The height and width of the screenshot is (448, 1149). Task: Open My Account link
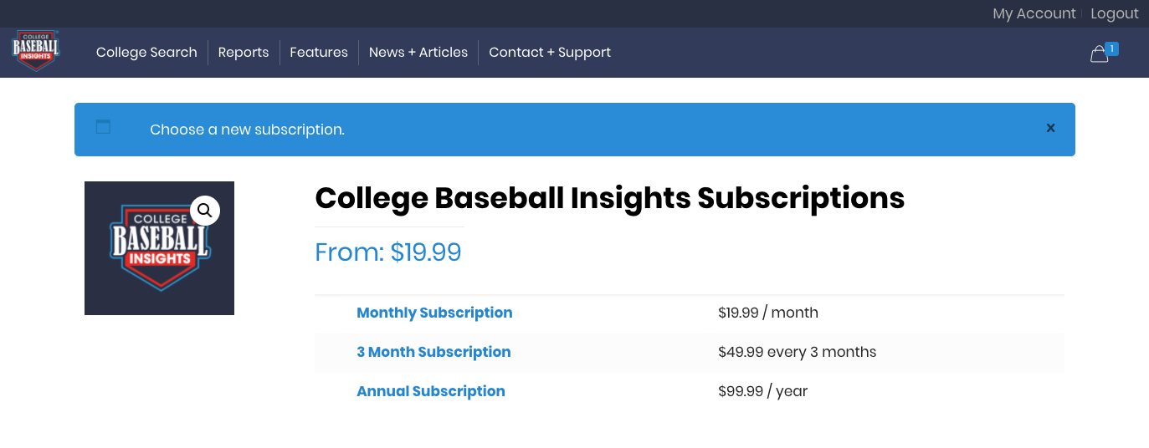(x=1034, y=13)
